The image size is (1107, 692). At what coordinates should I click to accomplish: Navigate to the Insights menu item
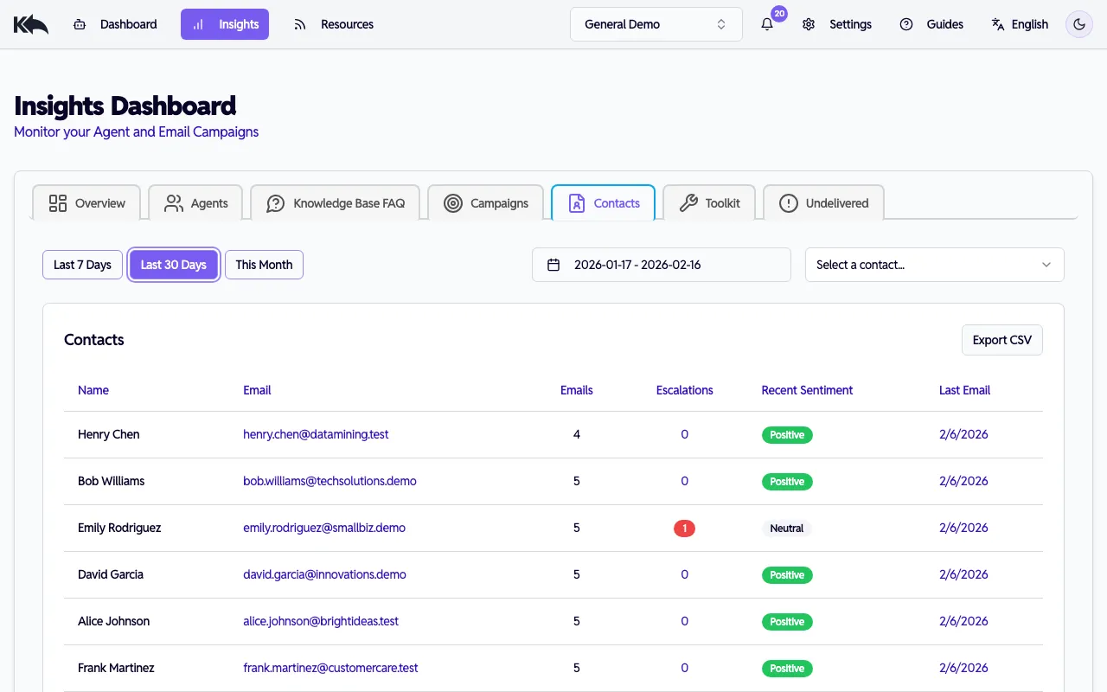pos(225,24)
